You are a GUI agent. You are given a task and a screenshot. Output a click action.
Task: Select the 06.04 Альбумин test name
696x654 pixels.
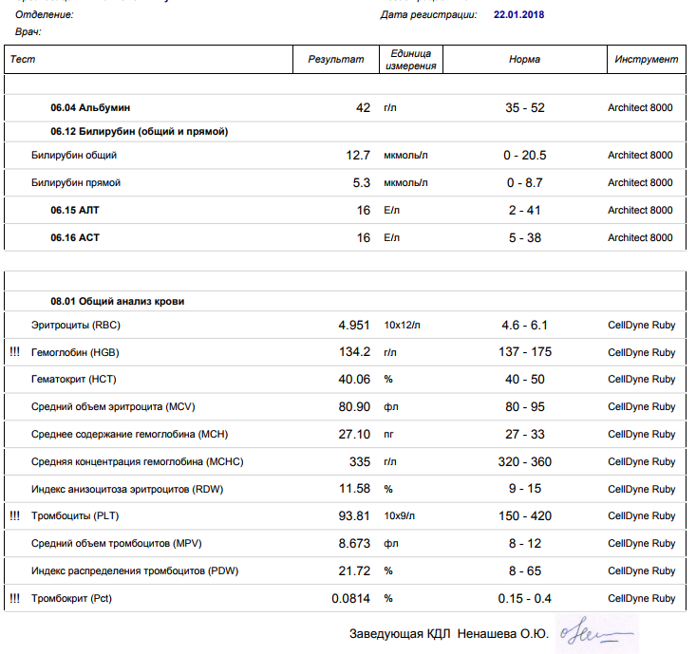pyautogui.click(x=90, y=108)
